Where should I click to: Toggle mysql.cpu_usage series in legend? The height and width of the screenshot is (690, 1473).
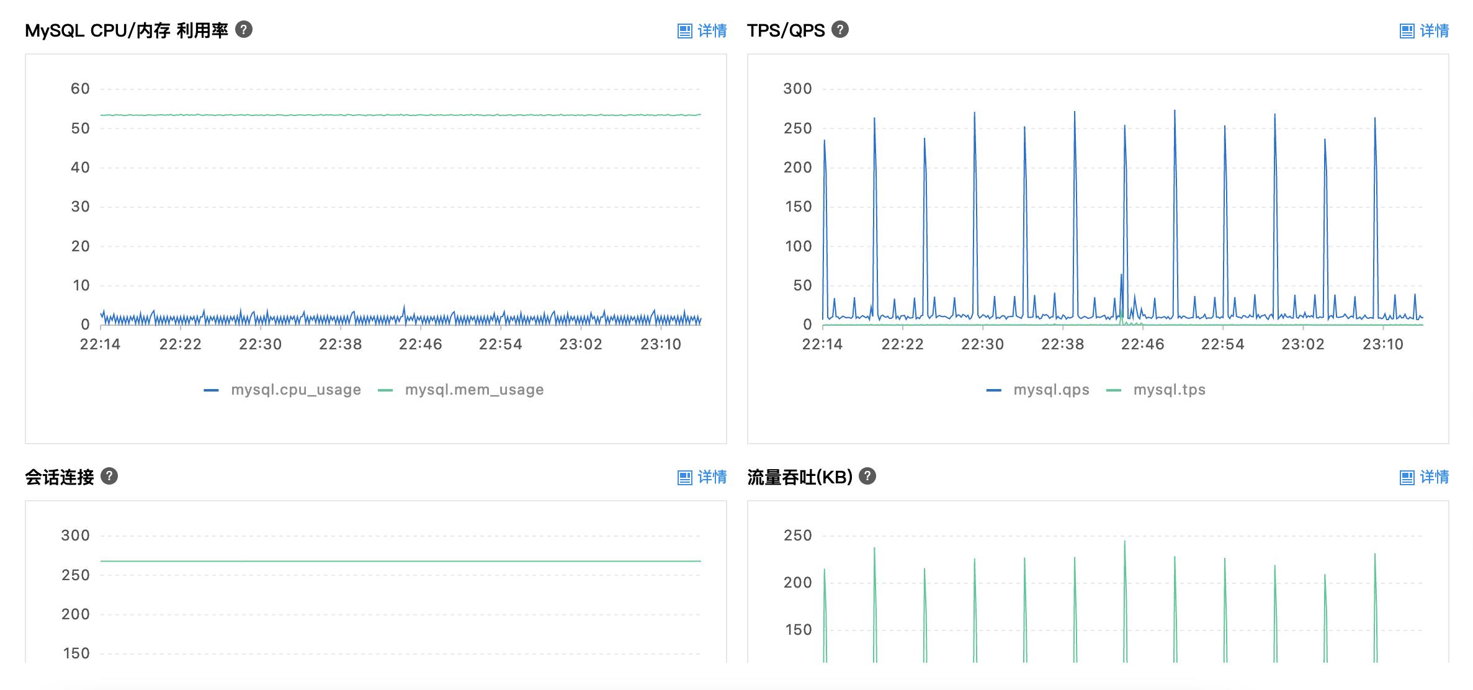(x=295, y=390)
